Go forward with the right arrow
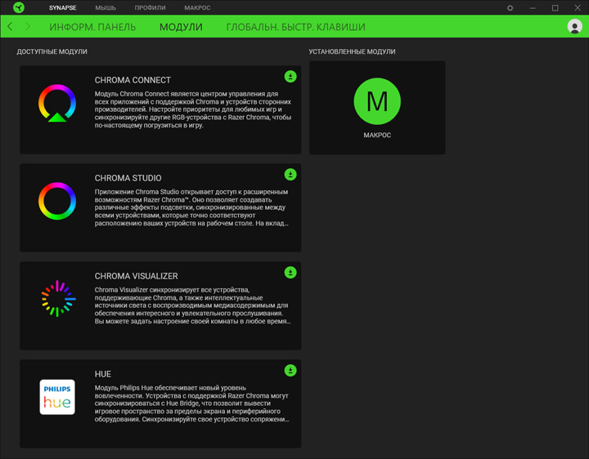 [28, 27]
